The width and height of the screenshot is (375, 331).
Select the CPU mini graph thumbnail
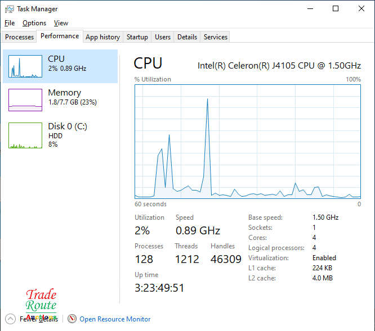tap(25, 66)
